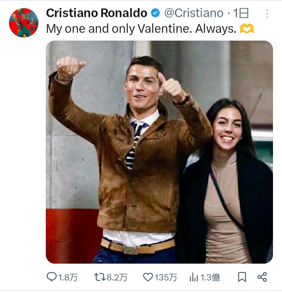View the 1.3億 impressions count

coord(210,277)
